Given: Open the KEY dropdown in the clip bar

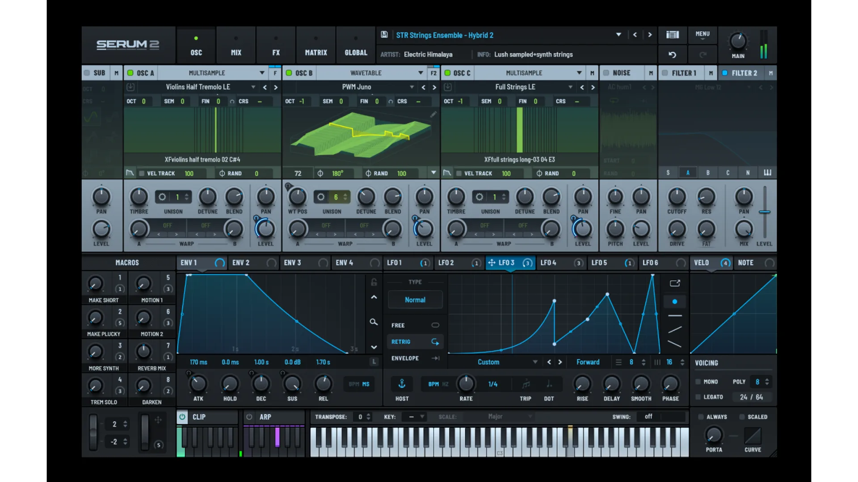Looking at the screenshot, I should pos(414,417).
